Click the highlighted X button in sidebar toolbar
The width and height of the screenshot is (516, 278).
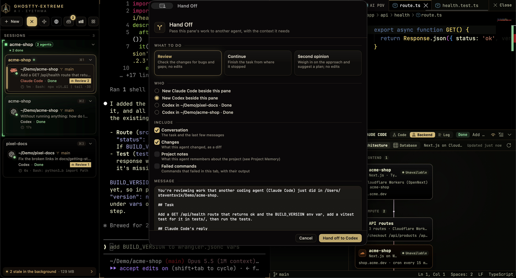coord(32,22)
